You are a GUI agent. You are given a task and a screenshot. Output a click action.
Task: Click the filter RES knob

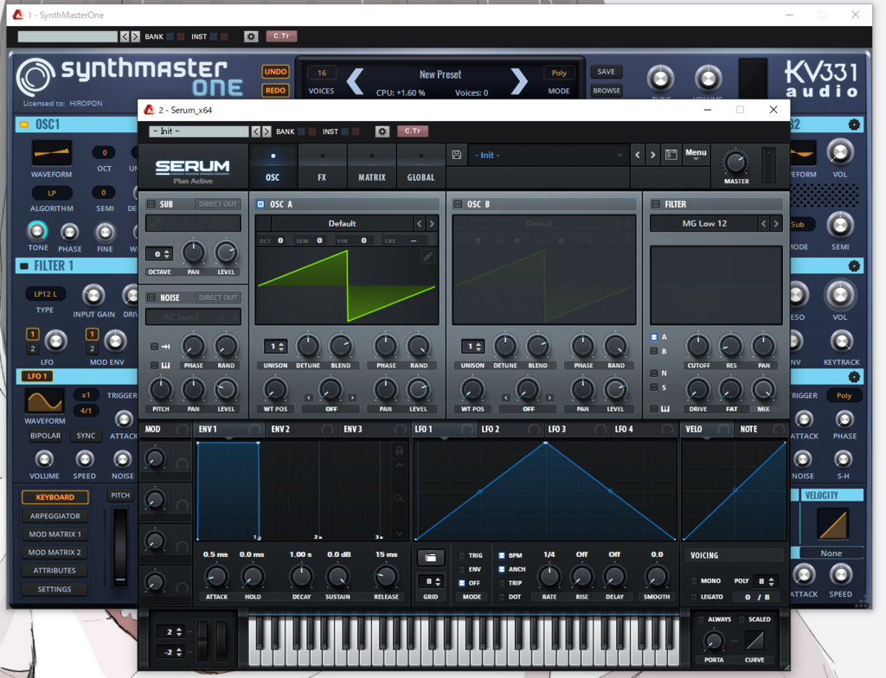click(x=730, y=346)
